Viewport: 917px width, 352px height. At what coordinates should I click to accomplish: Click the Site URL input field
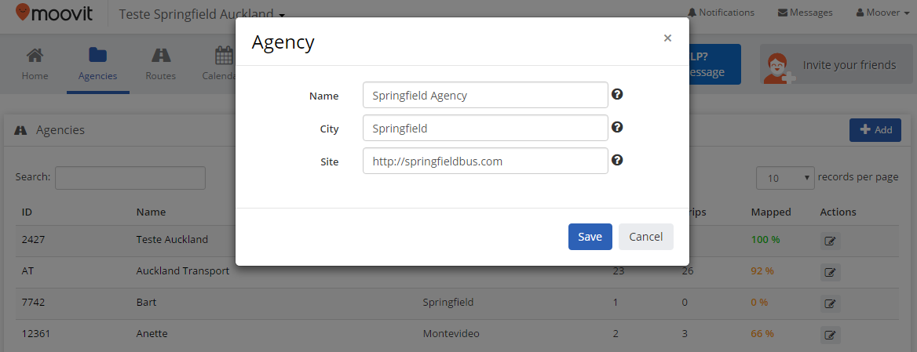(485, 161)
